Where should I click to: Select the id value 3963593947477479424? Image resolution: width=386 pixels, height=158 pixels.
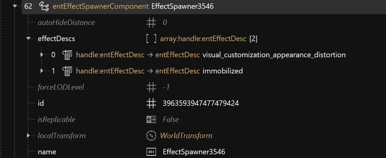(201, 103)
